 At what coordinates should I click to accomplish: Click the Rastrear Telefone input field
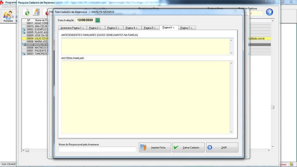tap(256, 13)
